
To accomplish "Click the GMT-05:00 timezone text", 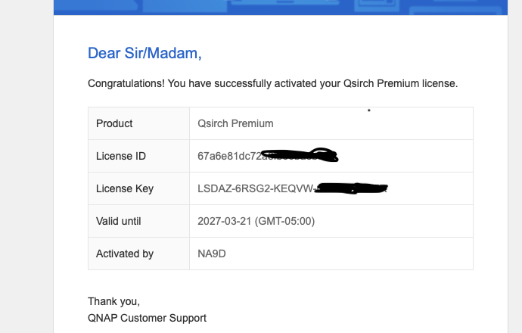I will [x=284, y=221].
